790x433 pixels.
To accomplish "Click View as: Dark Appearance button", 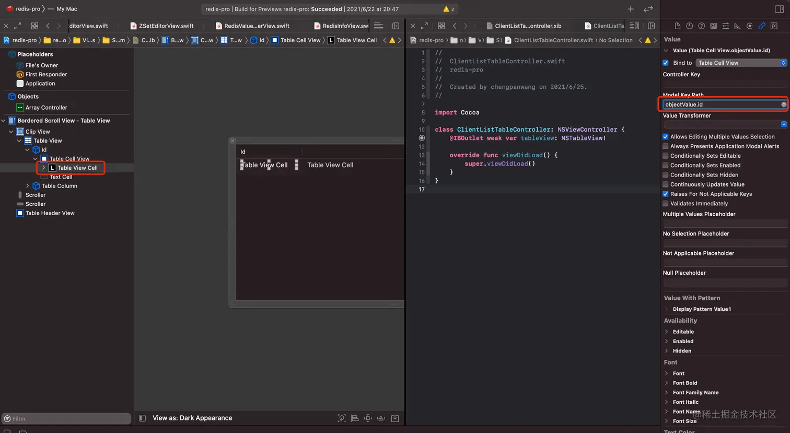I will tap(192, 418).
